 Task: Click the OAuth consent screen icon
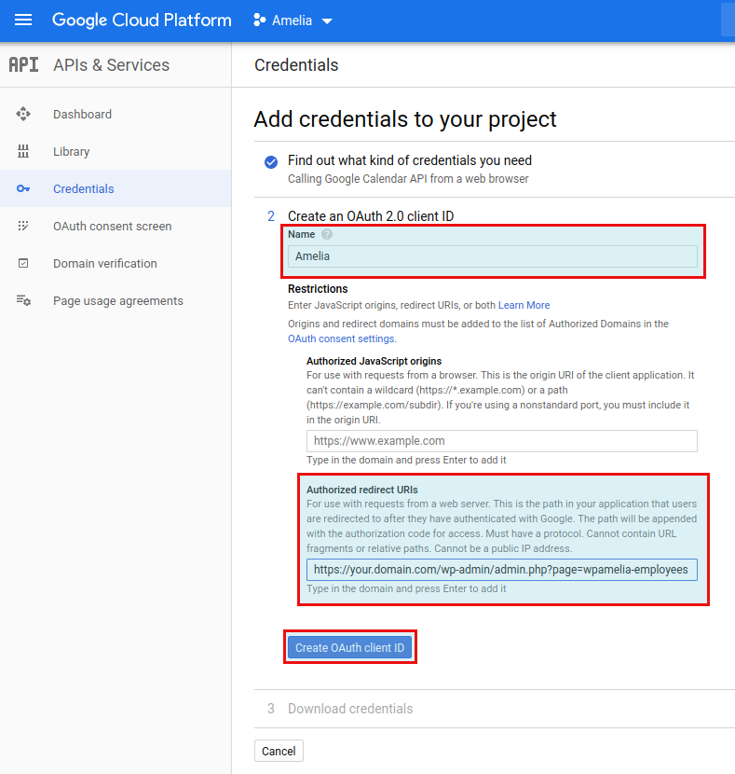pyautogui.click(x=23, y=226)
